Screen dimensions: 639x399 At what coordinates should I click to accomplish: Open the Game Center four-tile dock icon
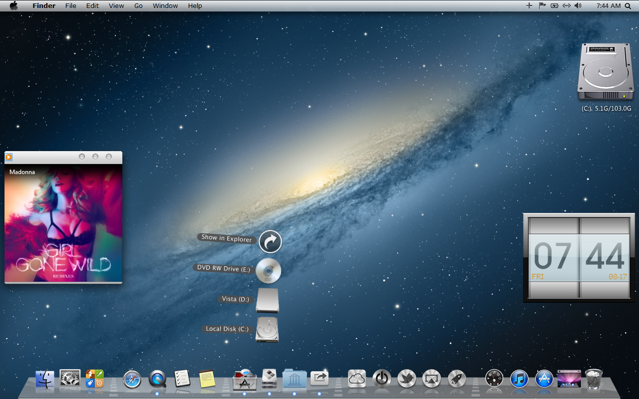[95, 379]
